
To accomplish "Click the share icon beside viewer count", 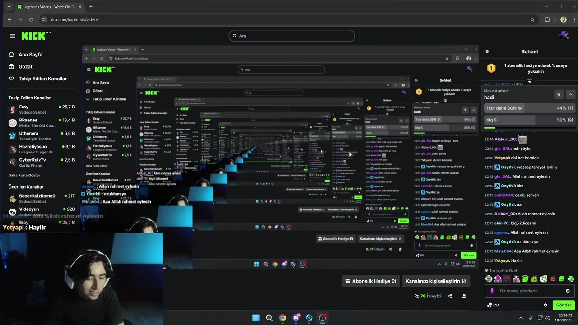I will tap(450, 296).
